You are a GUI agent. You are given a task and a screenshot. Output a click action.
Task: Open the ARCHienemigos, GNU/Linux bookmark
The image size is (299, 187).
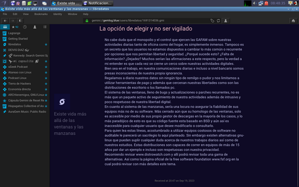click(x=25, y=95)
